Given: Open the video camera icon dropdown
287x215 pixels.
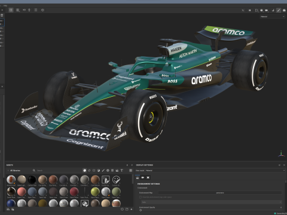Looking at the screenshot, I should 267,10.
